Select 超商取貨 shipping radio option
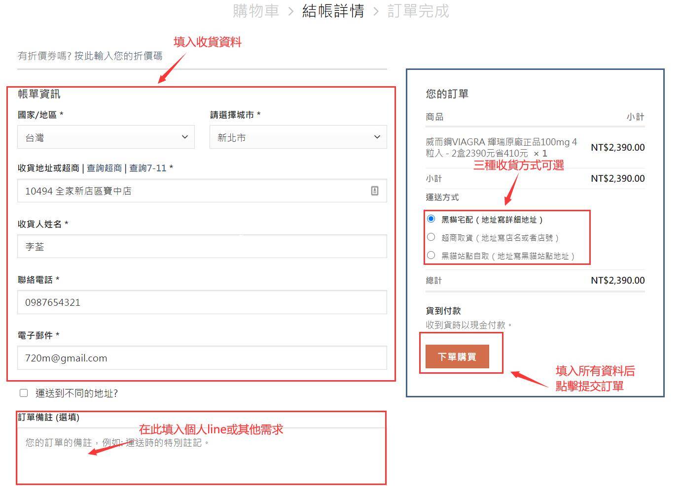 coord(431,237)
